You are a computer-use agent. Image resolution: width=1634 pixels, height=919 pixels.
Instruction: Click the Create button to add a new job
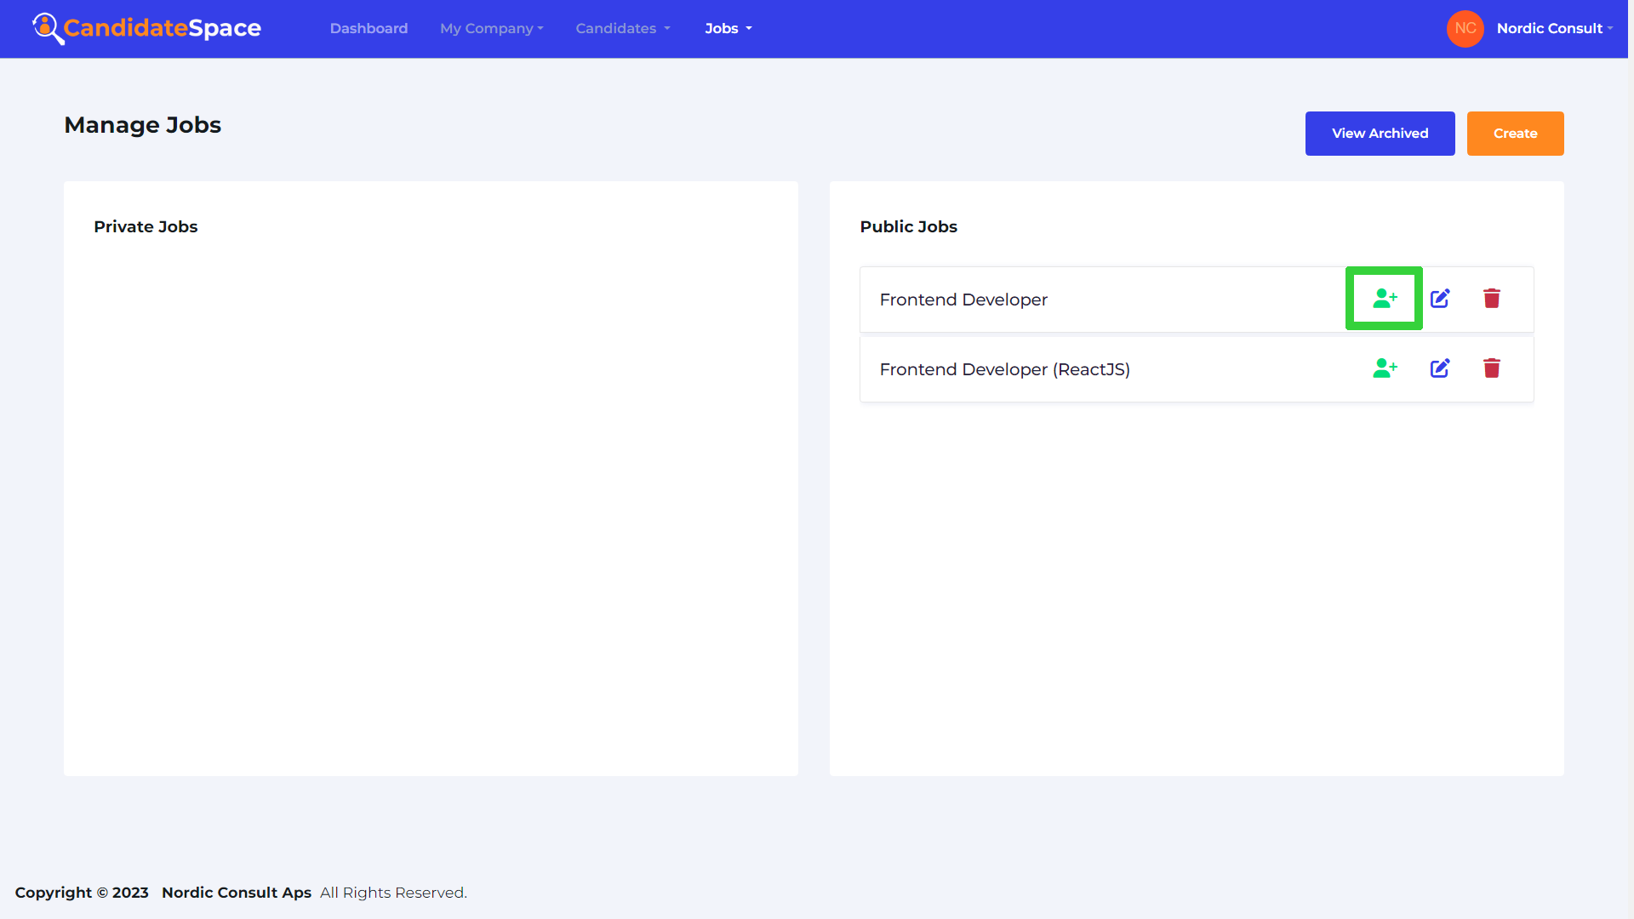coord(1515,133)
